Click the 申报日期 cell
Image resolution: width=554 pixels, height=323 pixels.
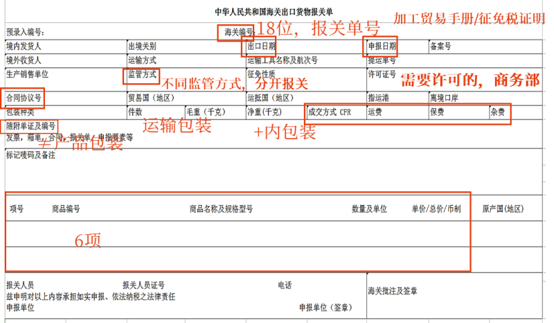397,46
